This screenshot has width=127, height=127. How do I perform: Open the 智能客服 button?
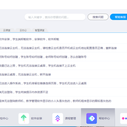[x=119, y=17]
